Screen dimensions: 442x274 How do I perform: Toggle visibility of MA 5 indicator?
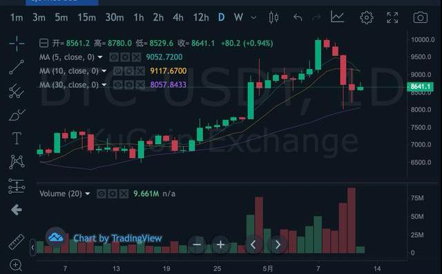point(114,57)
